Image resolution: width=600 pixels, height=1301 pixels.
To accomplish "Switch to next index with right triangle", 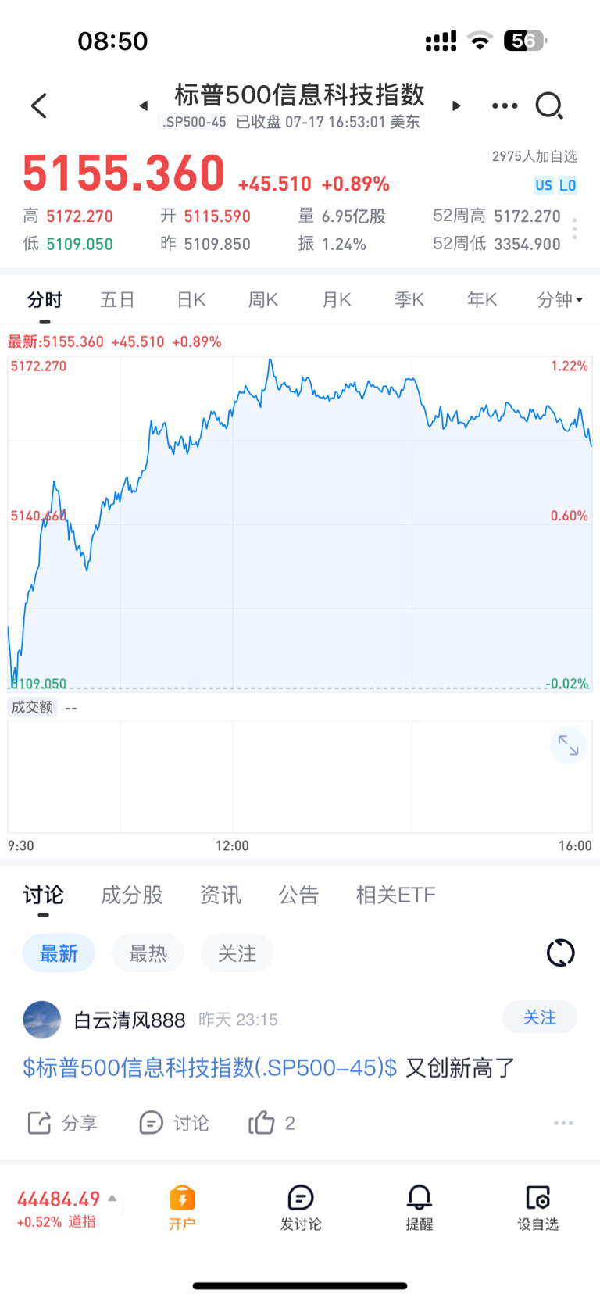I will pyautogui.click(x=456, y=105).
